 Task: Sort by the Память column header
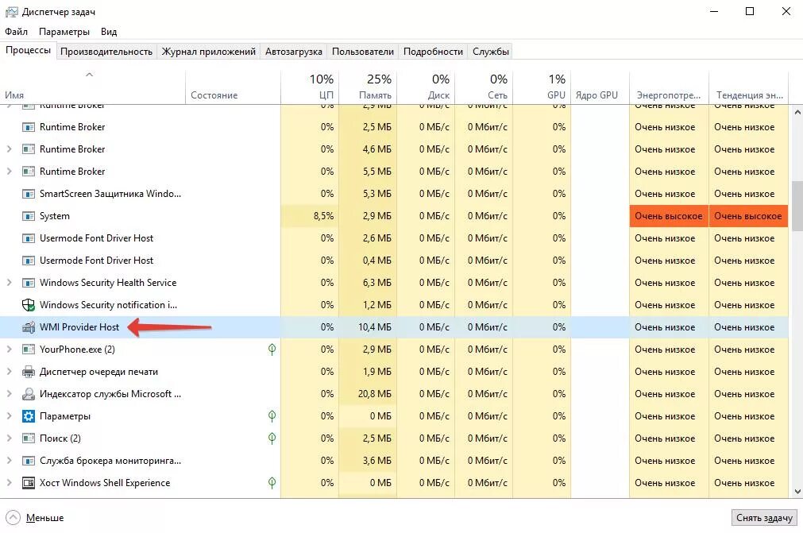pyautogui.click(x=368, y=87)
